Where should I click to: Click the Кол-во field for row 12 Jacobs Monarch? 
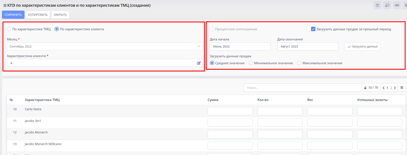280,134
